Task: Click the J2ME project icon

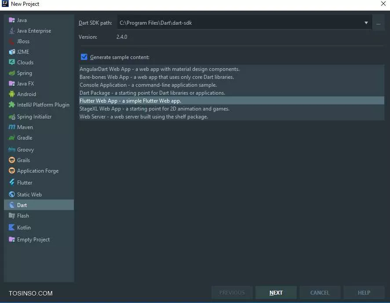Action: pos(12,52)
